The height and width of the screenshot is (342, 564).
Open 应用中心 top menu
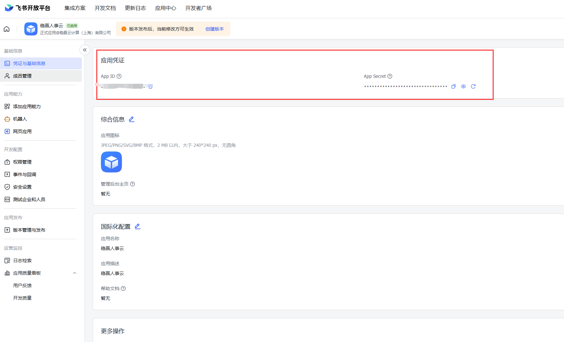click(166, 8)
